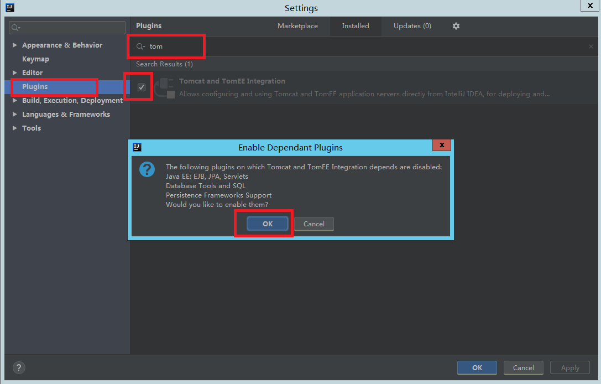Expand Appearance & Behavior section
Screen dimensions: 601x384
tap(14, 45)
